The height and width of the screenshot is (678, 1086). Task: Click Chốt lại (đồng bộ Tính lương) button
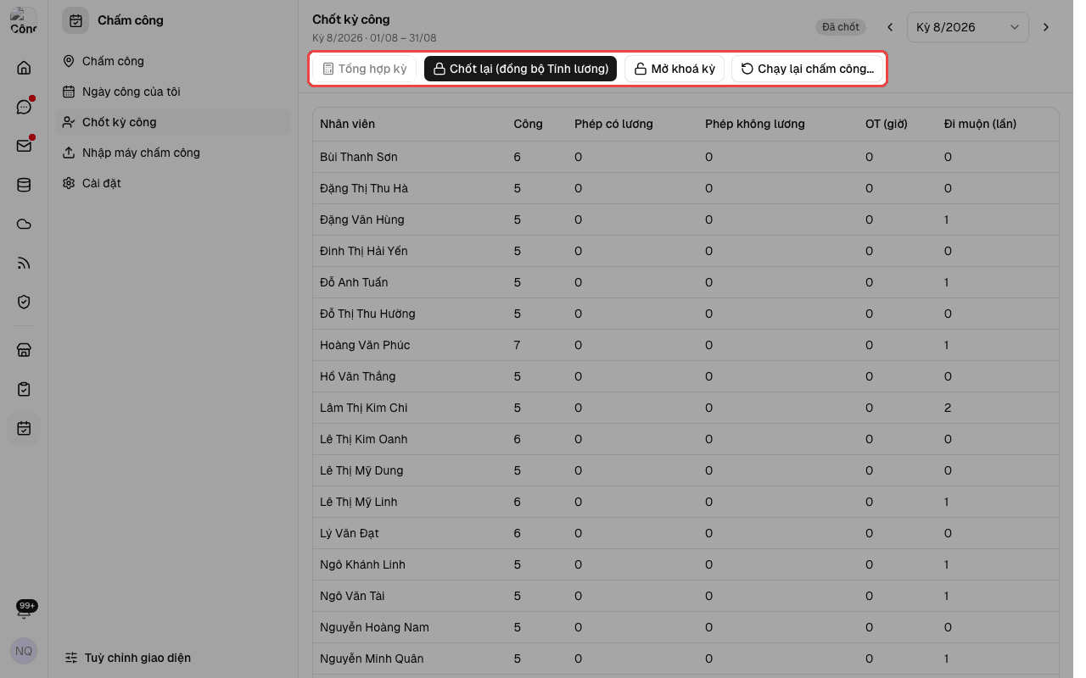click(x=520, y=69)
